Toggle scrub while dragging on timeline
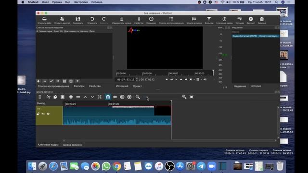 (x=115, y=97)
